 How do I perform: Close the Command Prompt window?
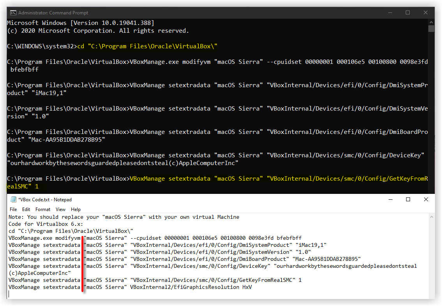click(x=426, y=13)
